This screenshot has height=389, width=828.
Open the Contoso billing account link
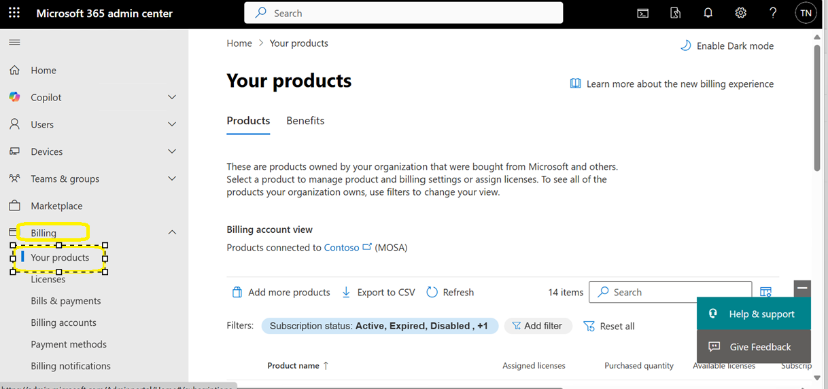tap(342, 247)
